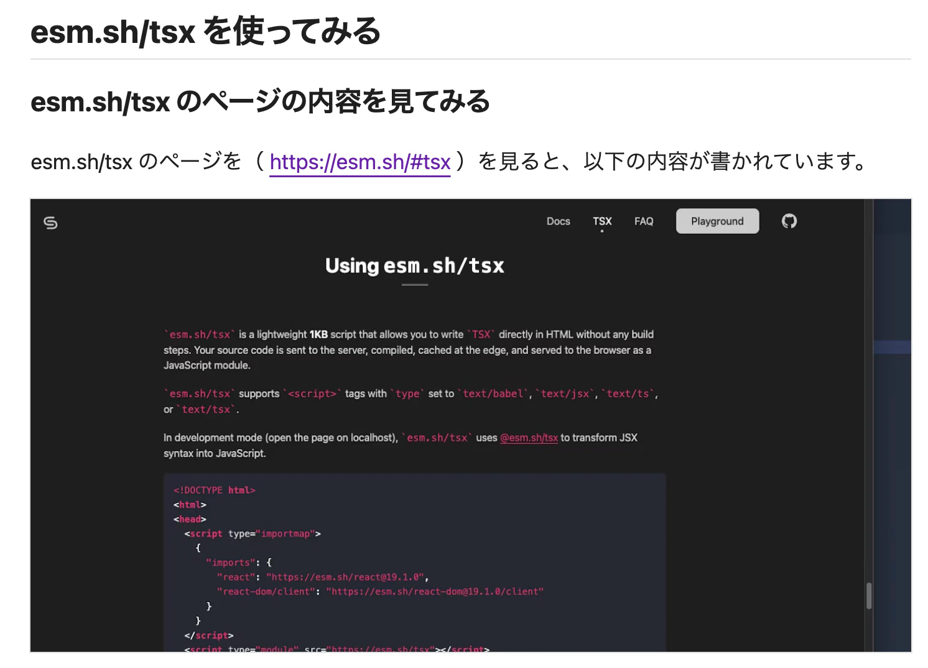Screen dimensions: 928x668
Task: Click the closing </script> tag line
Action: pyautogui.click(x=209, y=635)
